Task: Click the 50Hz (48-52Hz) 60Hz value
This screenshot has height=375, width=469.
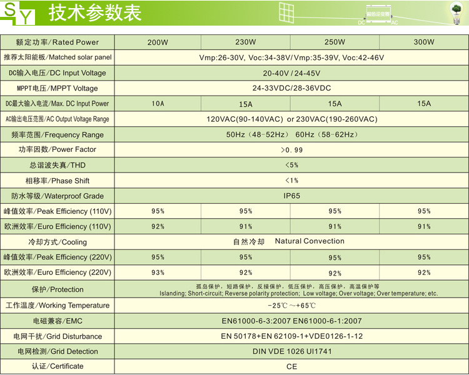Action: click(291, 134)
